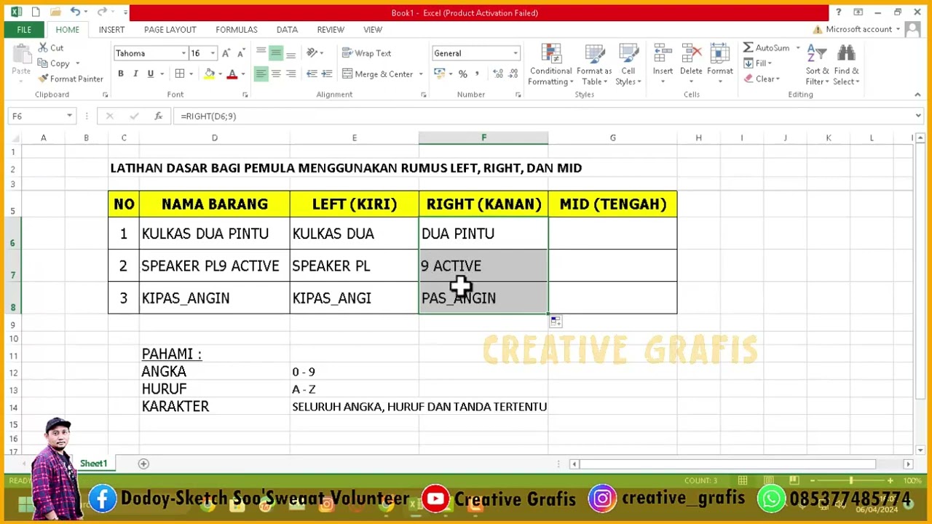Viewport: 932px width, 524px height.
Task: Insert cells
Action: 663,62
